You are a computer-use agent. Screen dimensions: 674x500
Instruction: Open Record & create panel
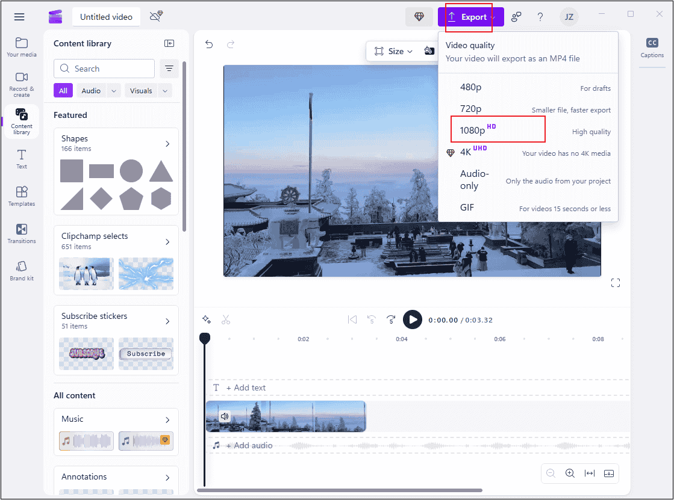pyautogui.click(x=22, y=84)
